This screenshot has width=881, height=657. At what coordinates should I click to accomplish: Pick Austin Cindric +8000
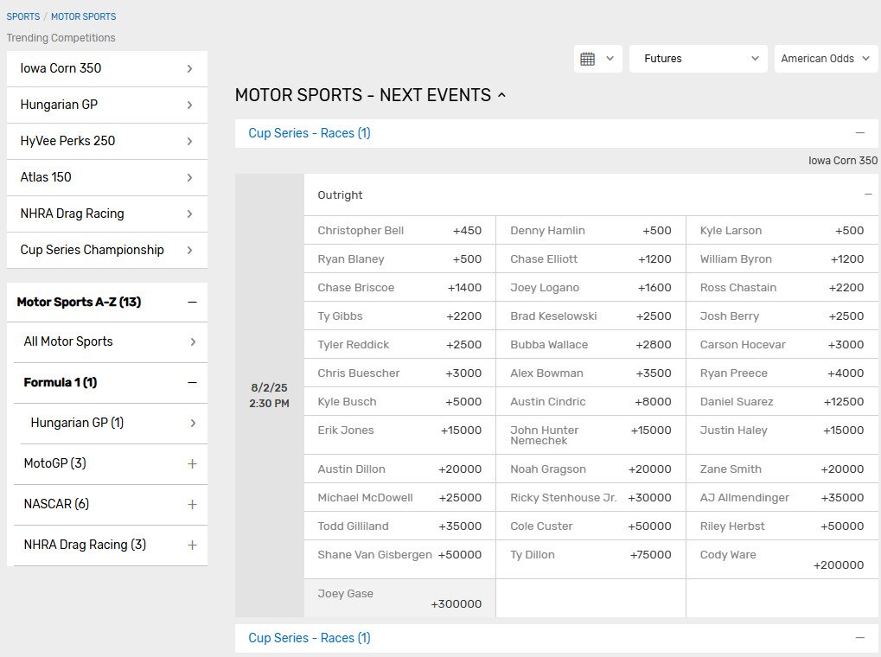[x=591, y=402]
